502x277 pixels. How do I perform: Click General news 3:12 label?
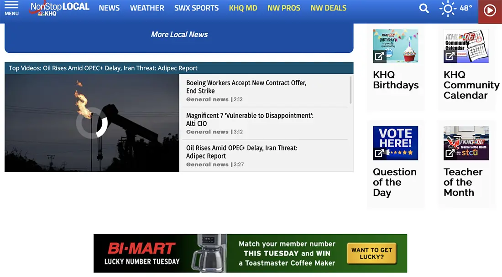click(x=214, y=132)
